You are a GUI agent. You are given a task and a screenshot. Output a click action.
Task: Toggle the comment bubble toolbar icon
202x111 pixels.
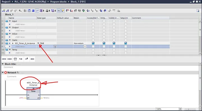tap(37, 11)
